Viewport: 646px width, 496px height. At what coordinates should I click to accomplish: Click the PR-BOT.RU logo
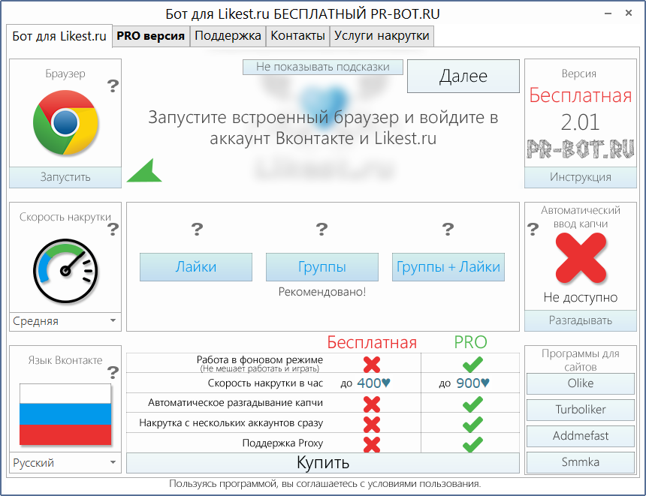click(581, 149)
